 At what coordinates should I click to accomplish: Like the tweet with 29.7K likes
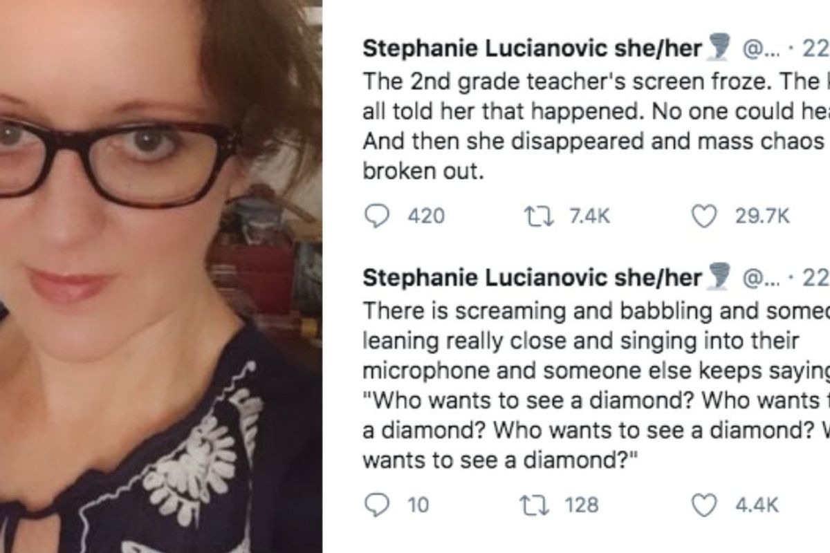click(705, 217)
